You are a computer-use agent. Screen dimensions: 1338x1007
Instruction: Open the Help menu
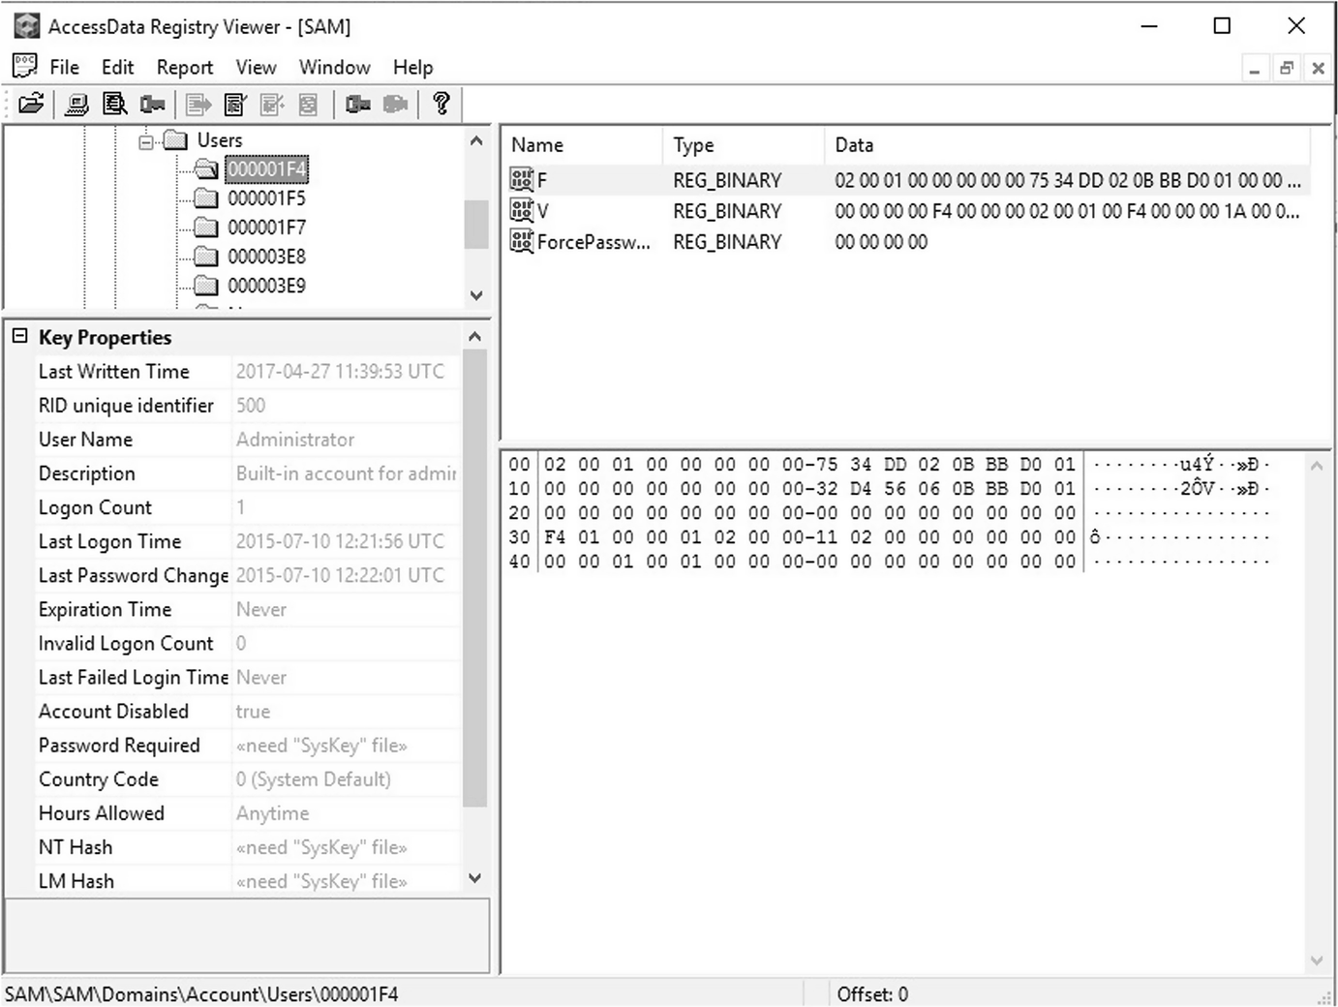412,67
